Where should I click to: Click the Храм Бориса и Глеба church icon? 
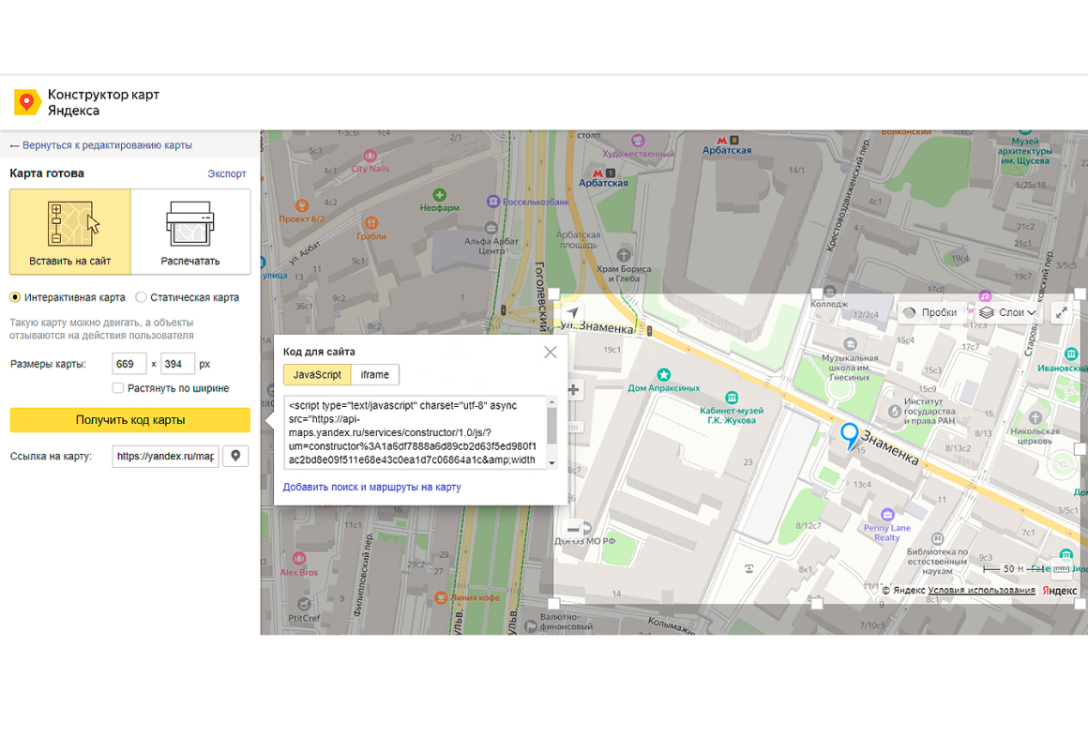624,255
